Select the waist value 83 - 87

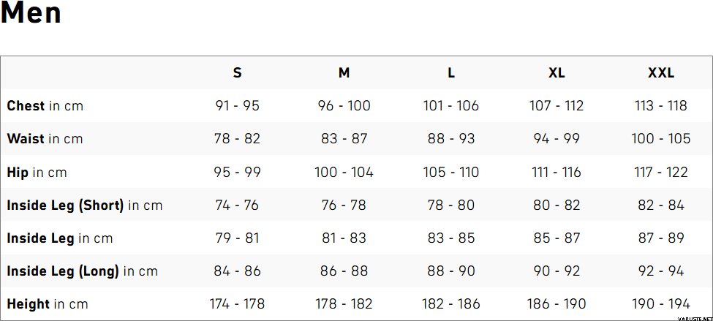(x=344, y=139)
